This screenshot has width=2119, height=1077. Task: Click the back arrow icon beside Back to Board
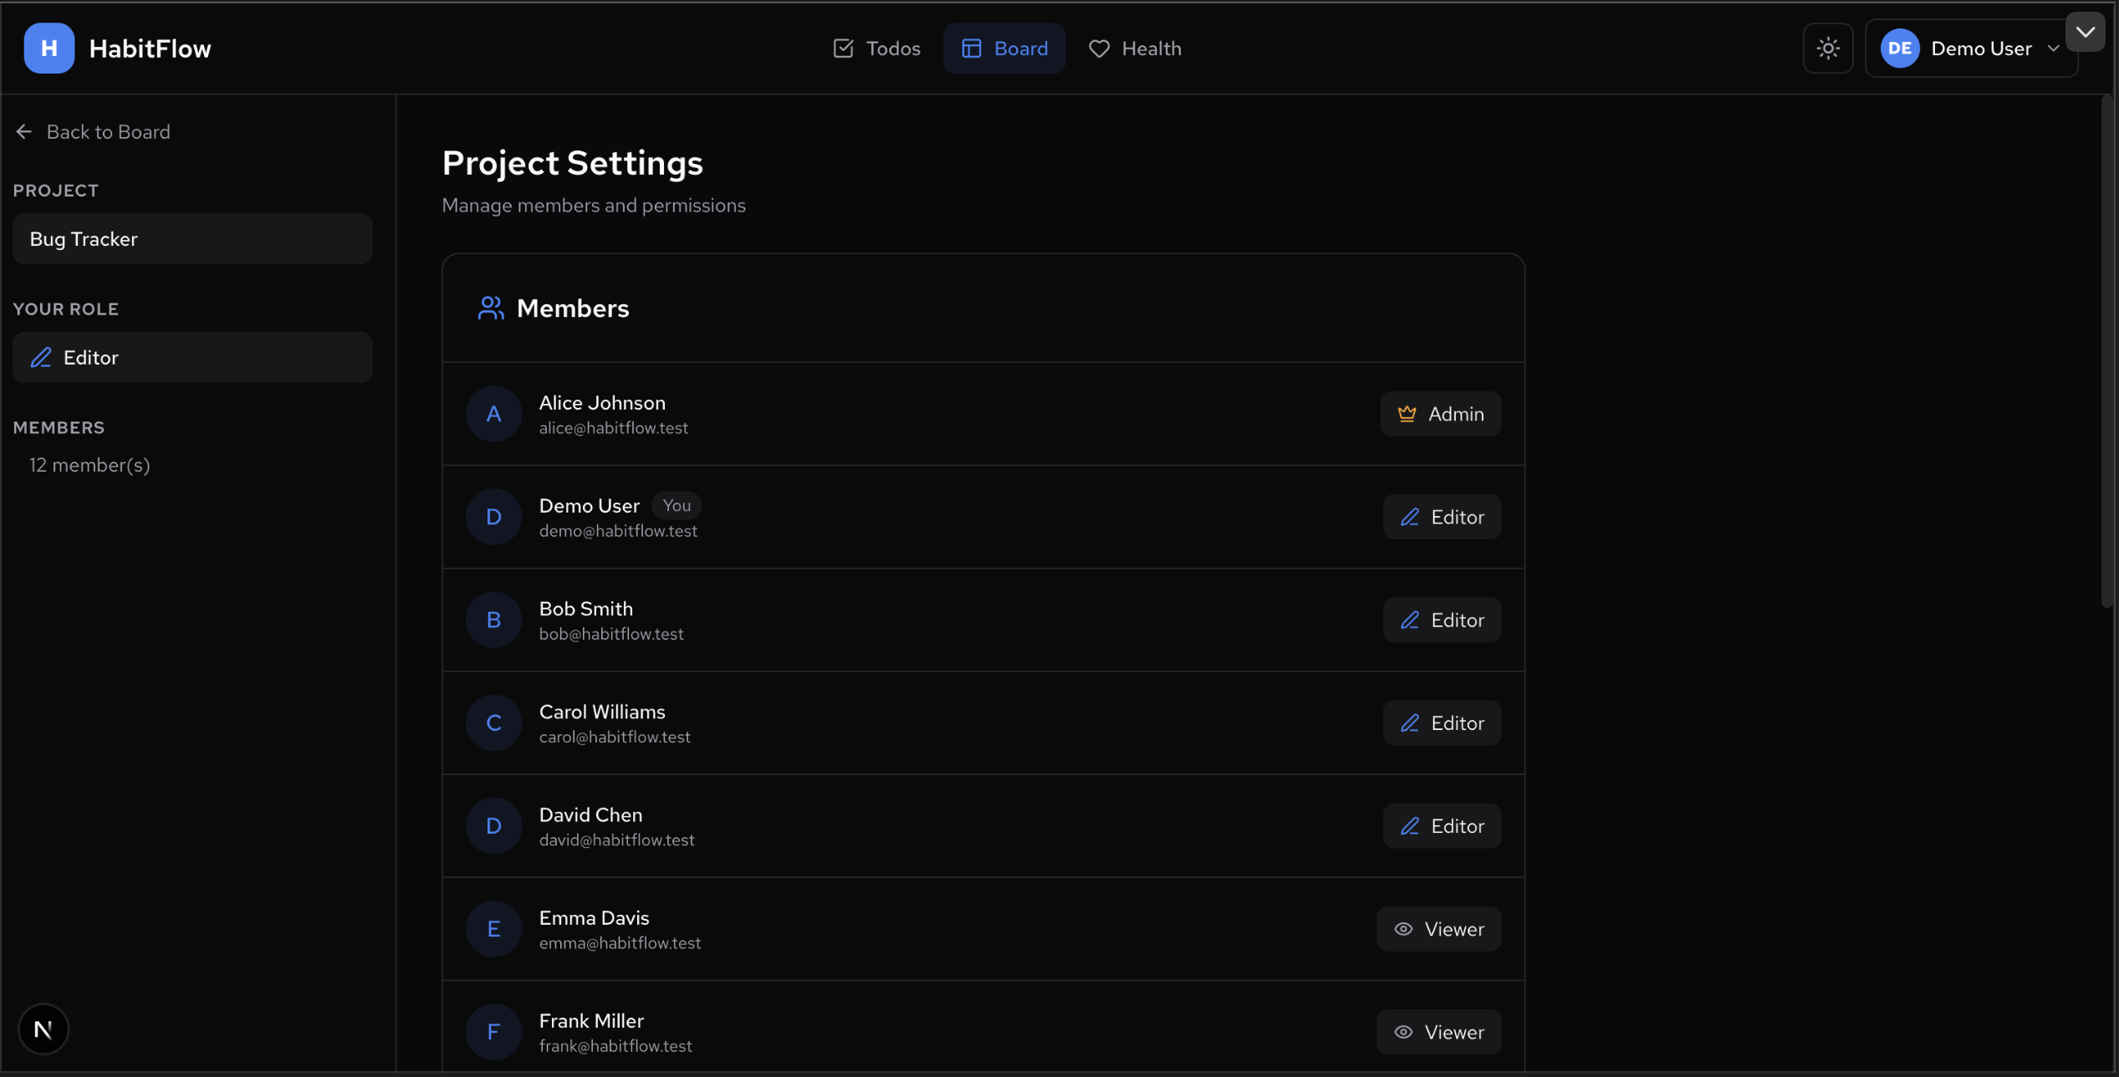(23, 131)
